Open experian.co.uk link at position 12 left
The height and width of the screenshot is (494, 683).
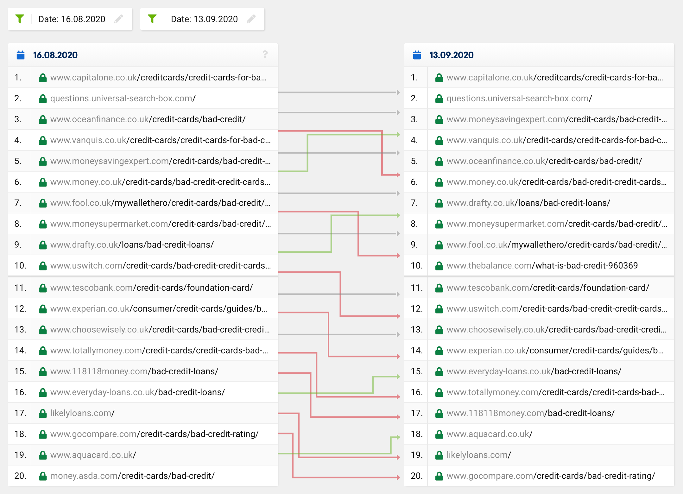point(159,309)
